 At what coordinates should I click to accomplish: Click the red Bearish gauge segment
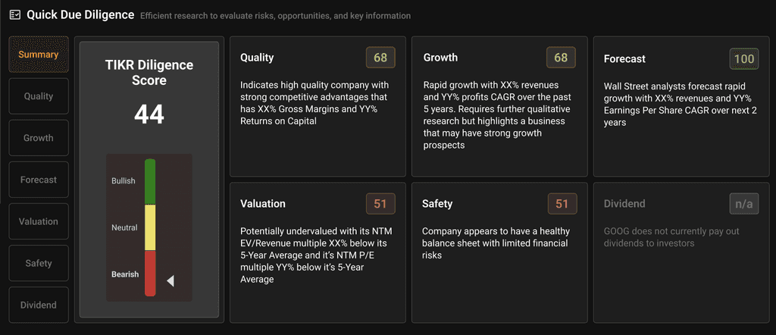click(x=150, y=274)
